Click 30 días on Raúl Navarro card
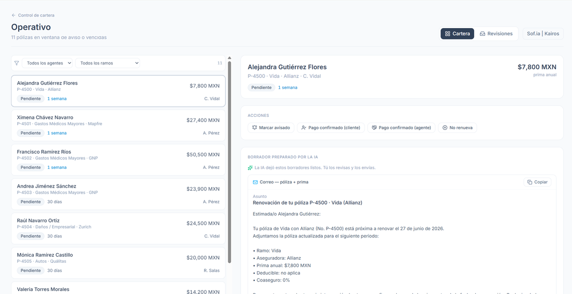Viewport: 572px width, 294px height. [55, 236]
